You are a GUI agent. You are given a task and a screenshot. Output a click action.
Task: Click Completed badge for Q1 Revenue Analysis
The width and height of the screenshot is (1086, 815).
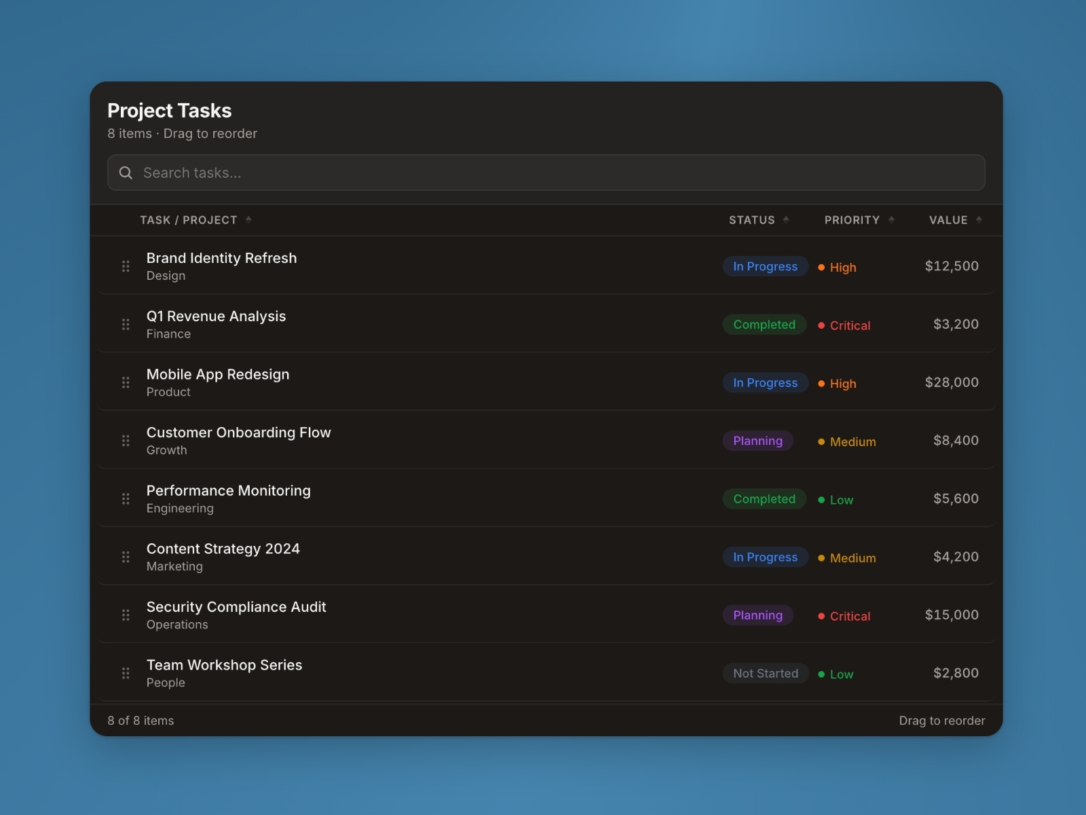(764, 325)
